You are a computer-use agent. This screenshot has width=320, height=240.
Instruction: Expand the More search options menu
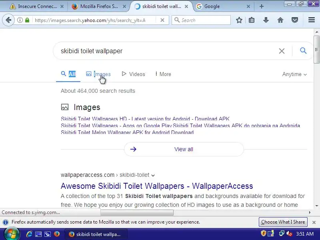point(163,74)
